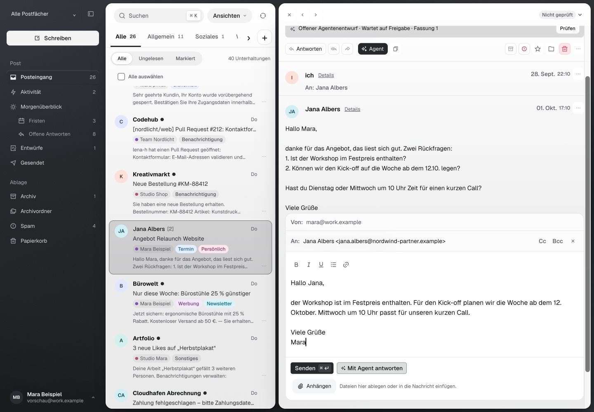This screenshot has width=594, height=412.
Task: Click the copy icon beside Agent
Action: click(396, 49)
